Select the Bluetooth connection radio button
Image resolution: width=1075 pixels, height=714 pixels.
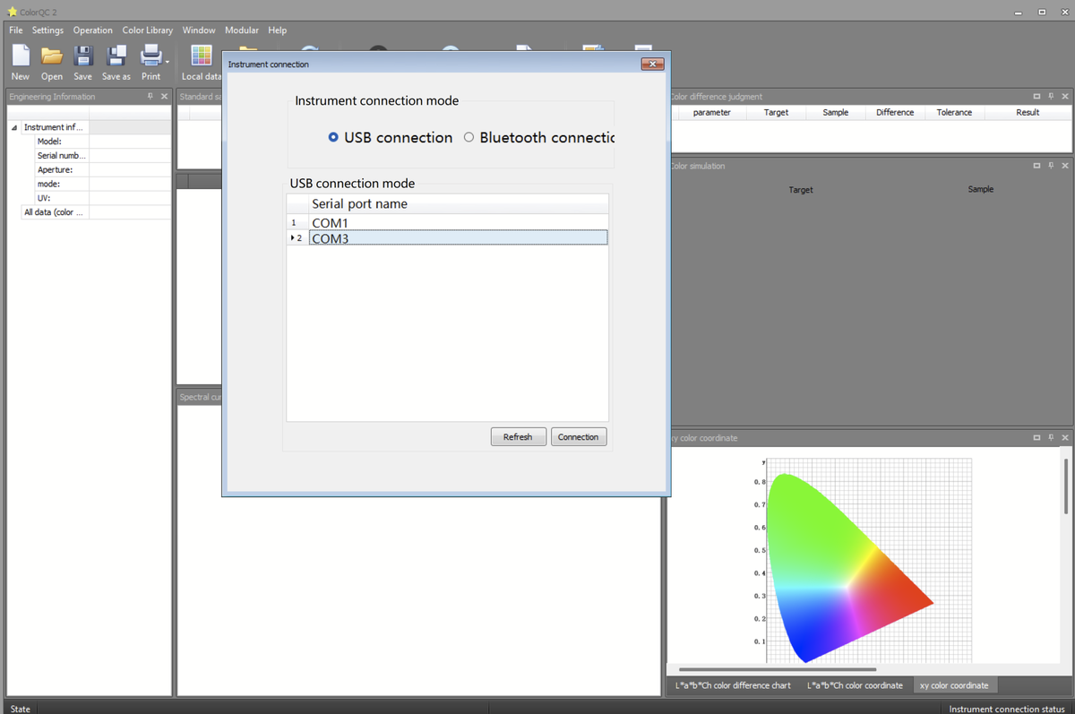(469, 138)
